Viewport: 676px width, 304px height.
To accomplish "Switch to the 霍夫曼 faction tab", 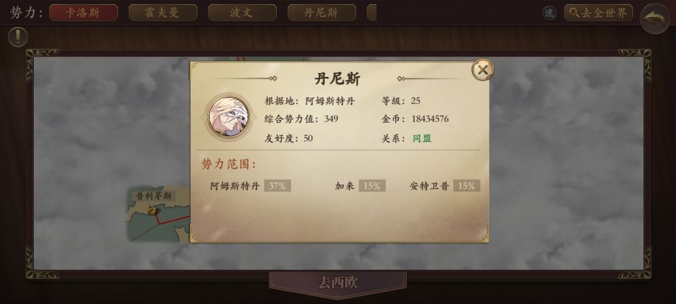I will [x=163, y=13].
